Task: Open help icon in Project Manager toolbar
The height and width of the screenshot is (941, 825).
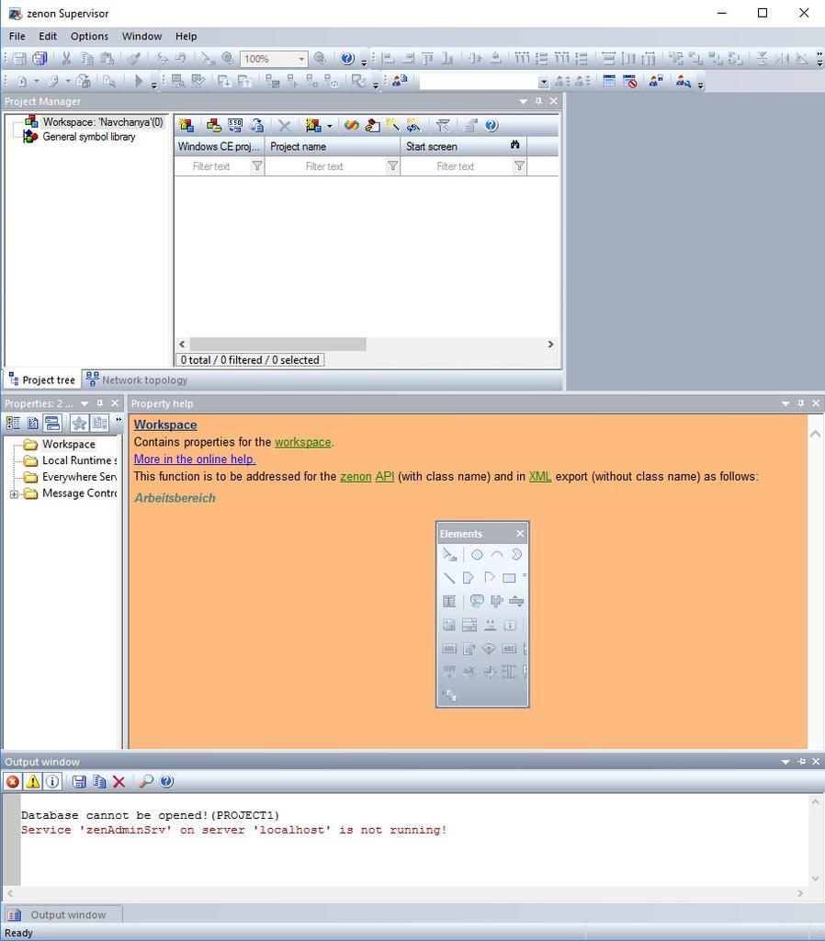Action: (x=491, y=126)
